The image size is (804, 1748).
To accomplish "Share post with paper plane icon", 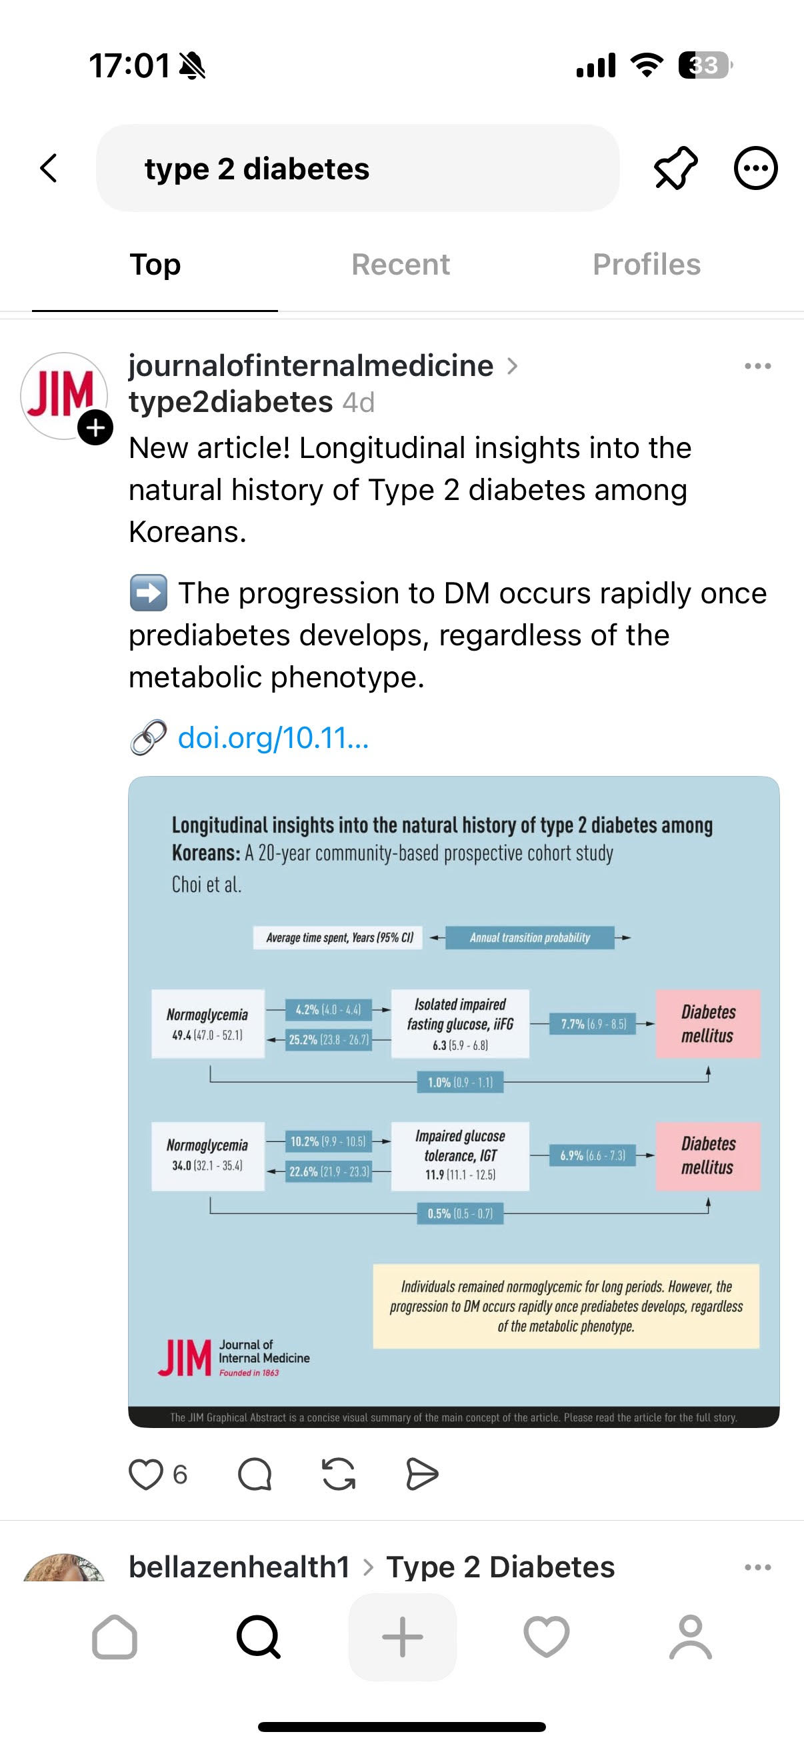I will tap(422, 1474).
